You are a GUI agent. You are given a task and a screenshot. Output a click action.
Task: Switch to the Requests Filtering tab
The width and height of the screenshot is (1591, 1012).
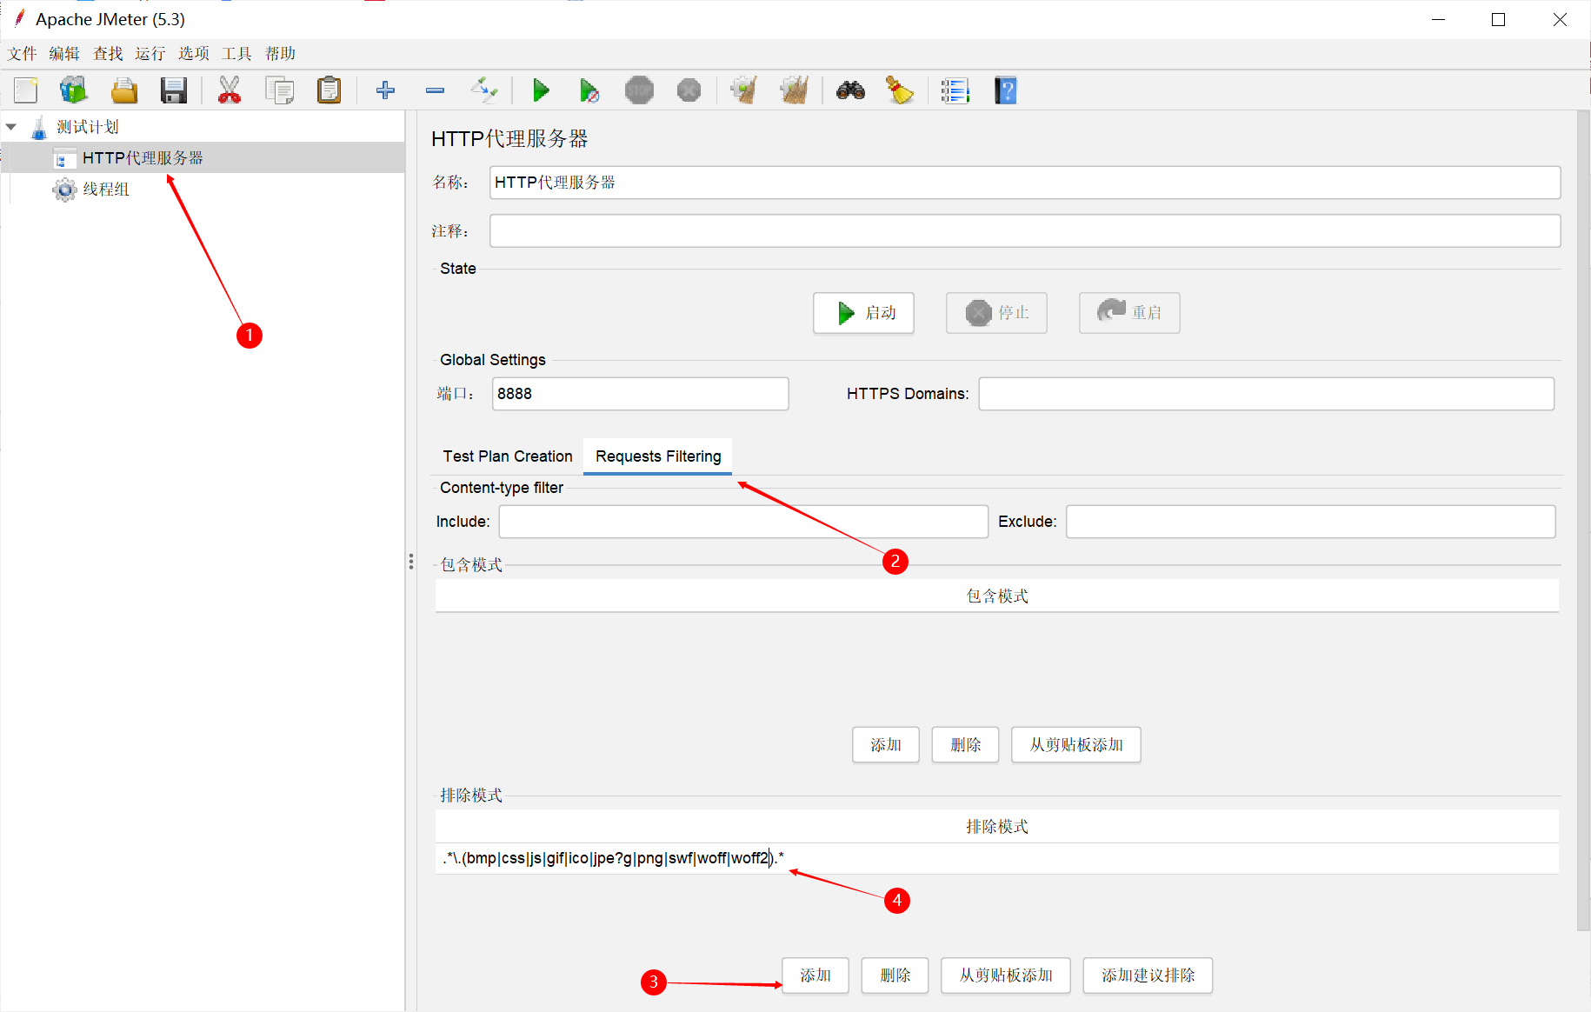coord(658,456)
